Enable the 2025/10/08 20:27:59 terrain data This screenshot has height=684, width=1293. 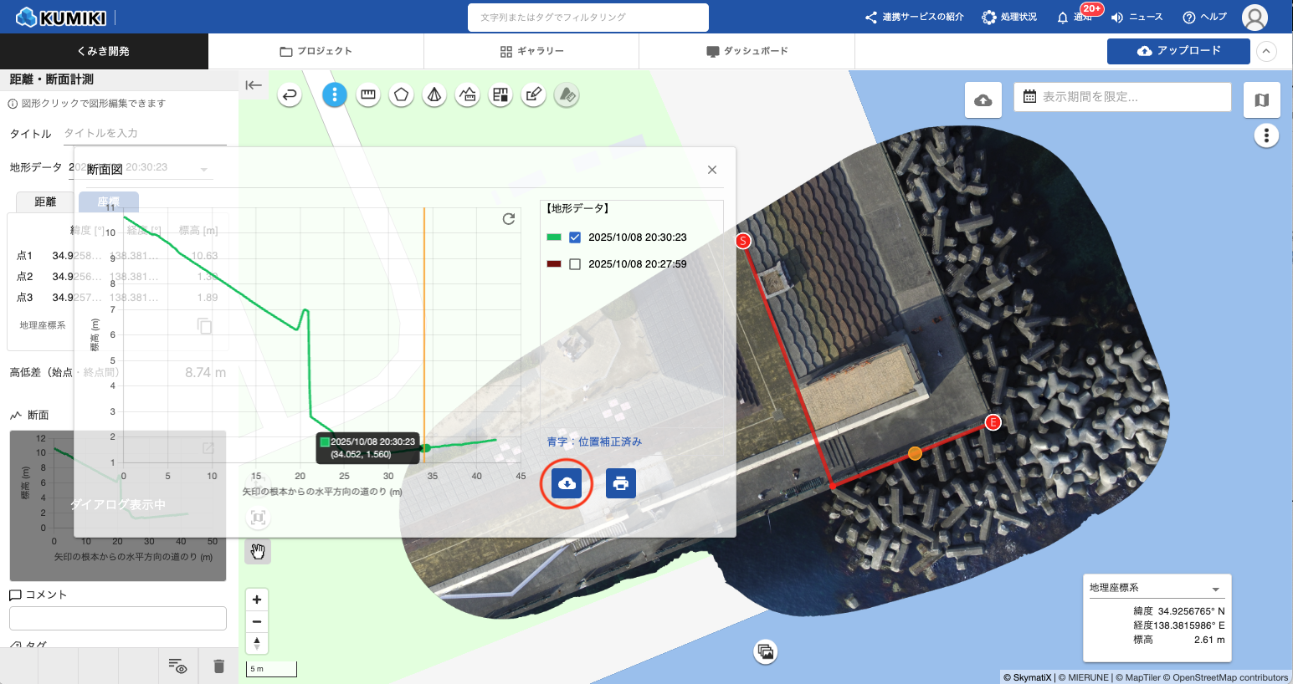(575, 264)
